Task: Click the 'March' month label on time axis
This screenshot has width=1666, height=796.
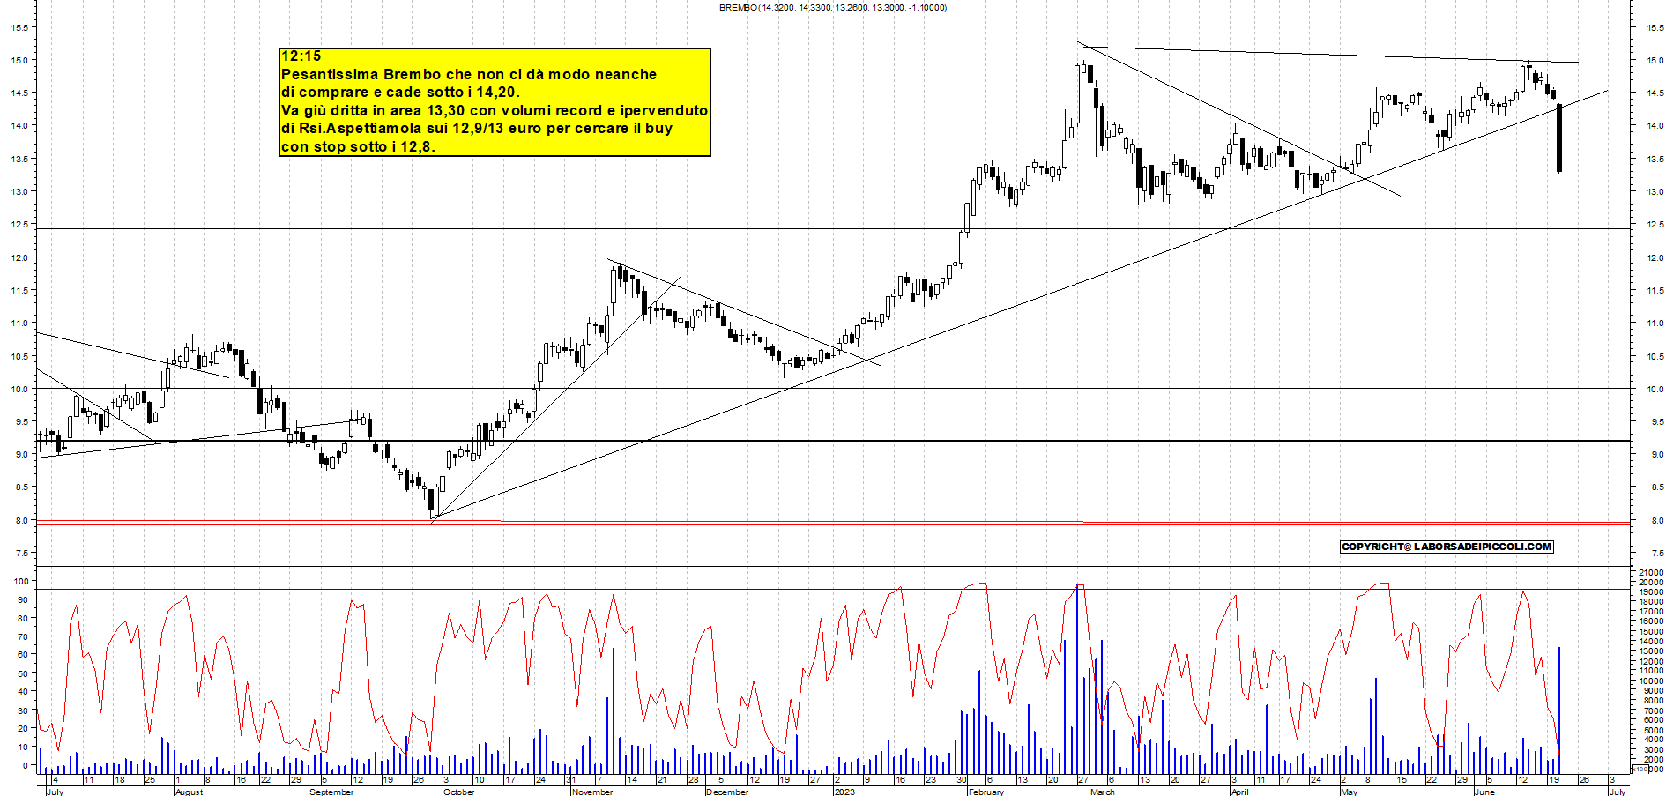Action: click(1103, 792)
